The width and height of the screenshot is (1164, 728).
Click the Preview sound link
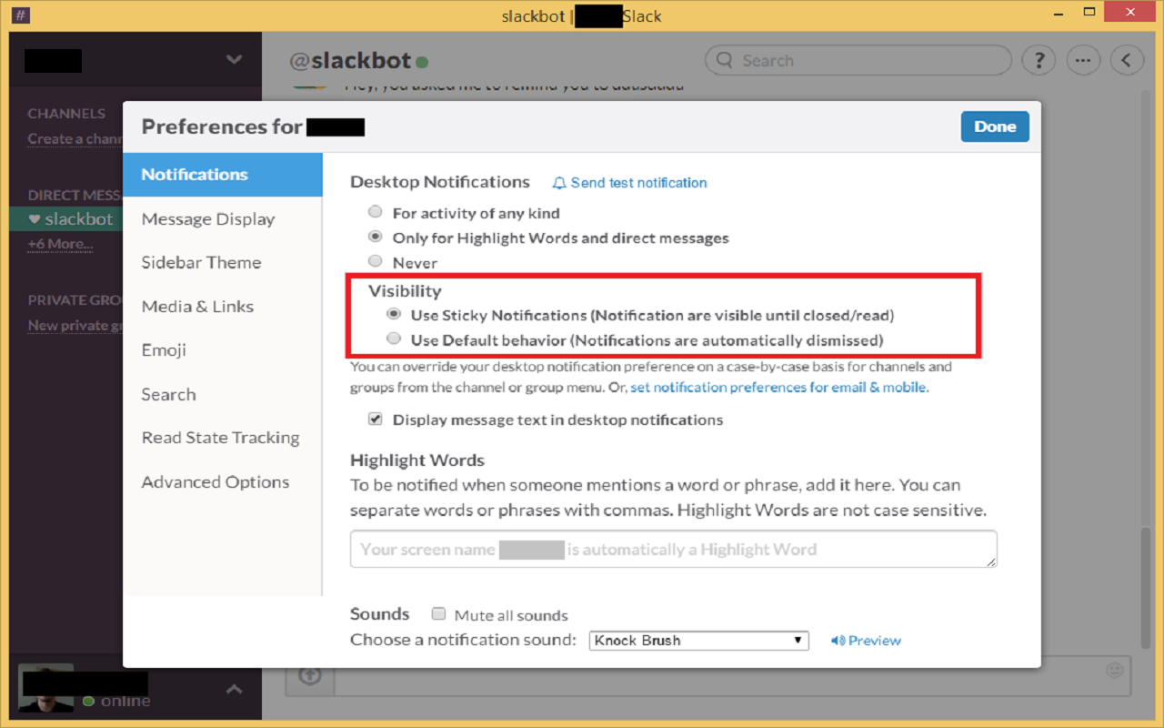pos(875,641)
